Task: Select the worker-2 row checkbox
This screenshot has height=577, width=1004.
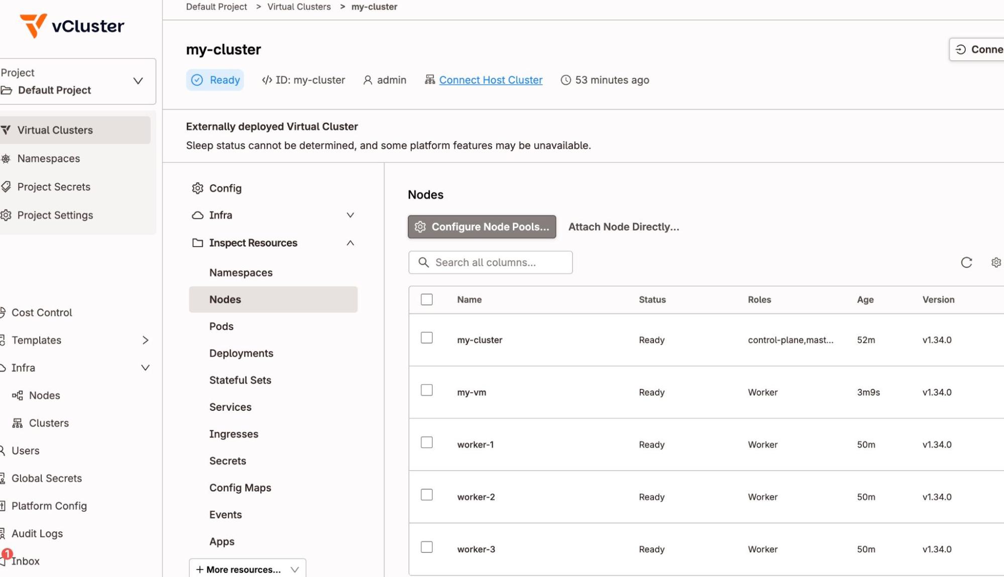Action: (426, 495)
